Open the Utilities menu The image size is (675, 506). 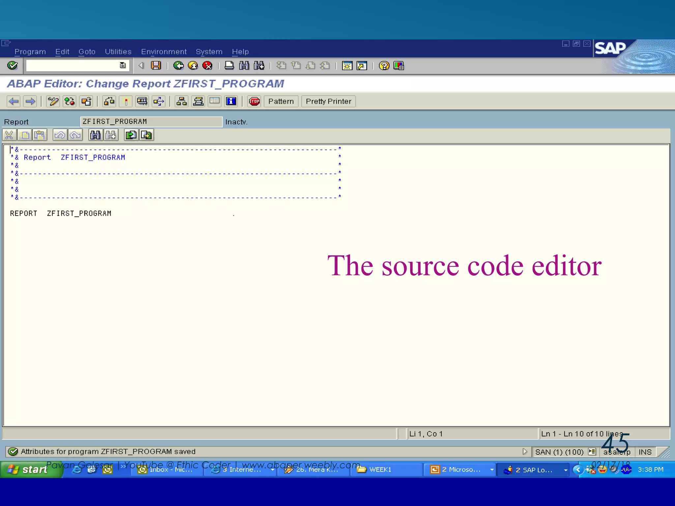(x=118, y=52)
